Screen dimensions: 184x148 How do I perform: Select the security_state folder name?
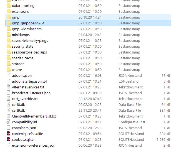click(x=22, y=46)
